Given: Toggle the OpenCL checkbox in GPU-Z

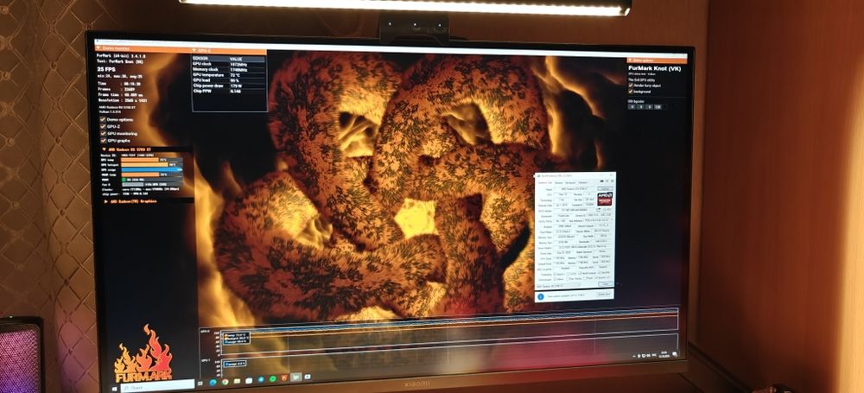Looking at the screenshot, I should pos(555,274).
